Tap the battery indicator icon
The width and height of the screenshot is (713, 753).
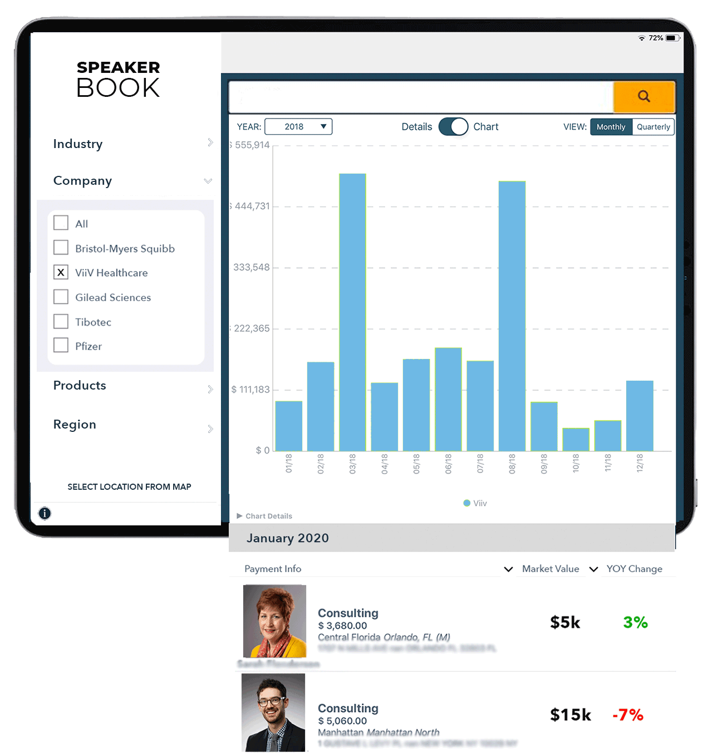[672, 38]
